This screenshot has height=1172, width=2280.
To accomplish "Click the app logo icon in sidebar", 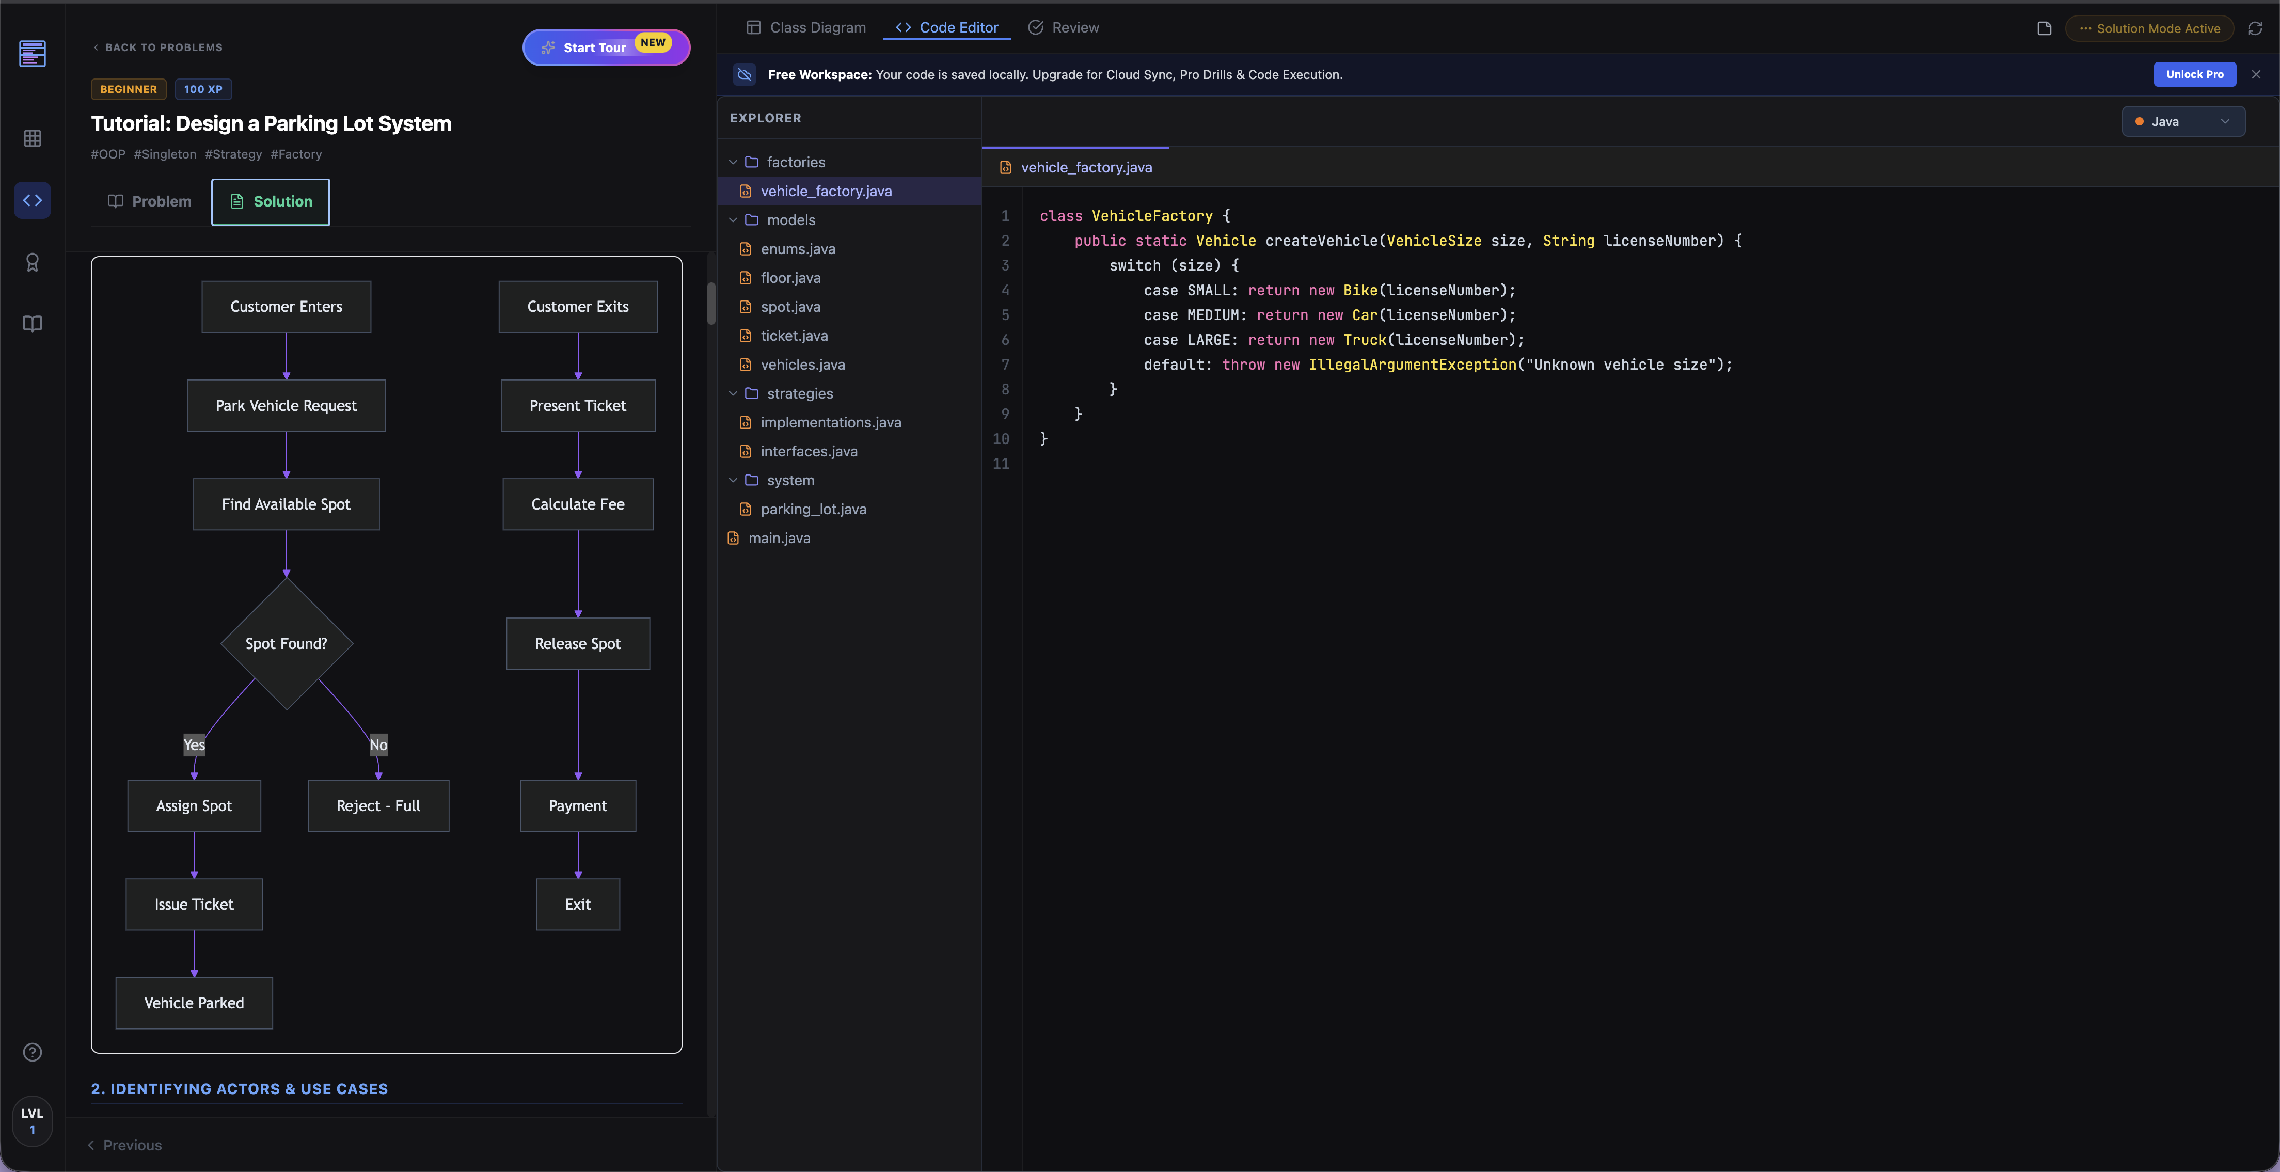I will [32, 53].
